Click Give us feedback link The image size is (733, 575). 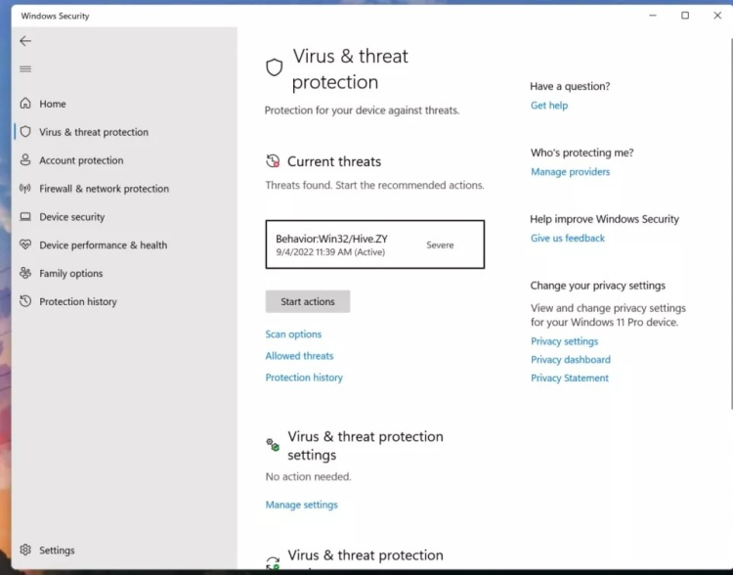pyautogui.click(x=568, y=239)
